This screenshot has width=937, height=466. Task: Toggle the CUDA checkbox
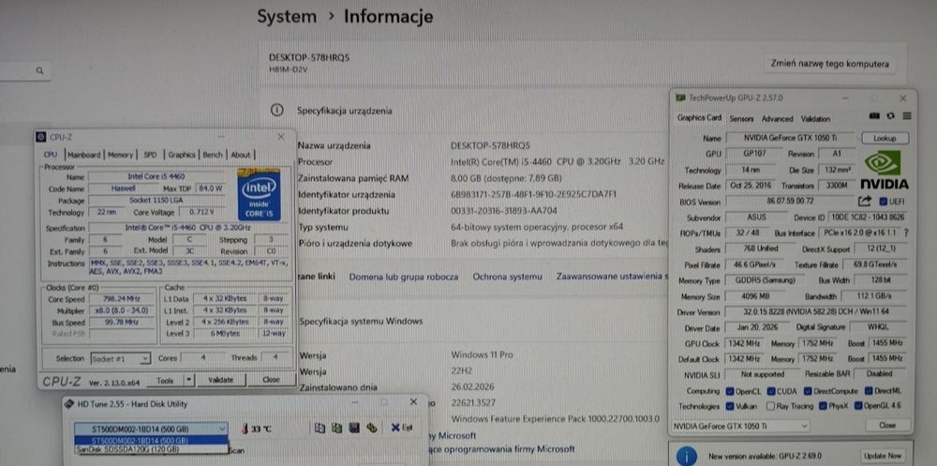771,391
